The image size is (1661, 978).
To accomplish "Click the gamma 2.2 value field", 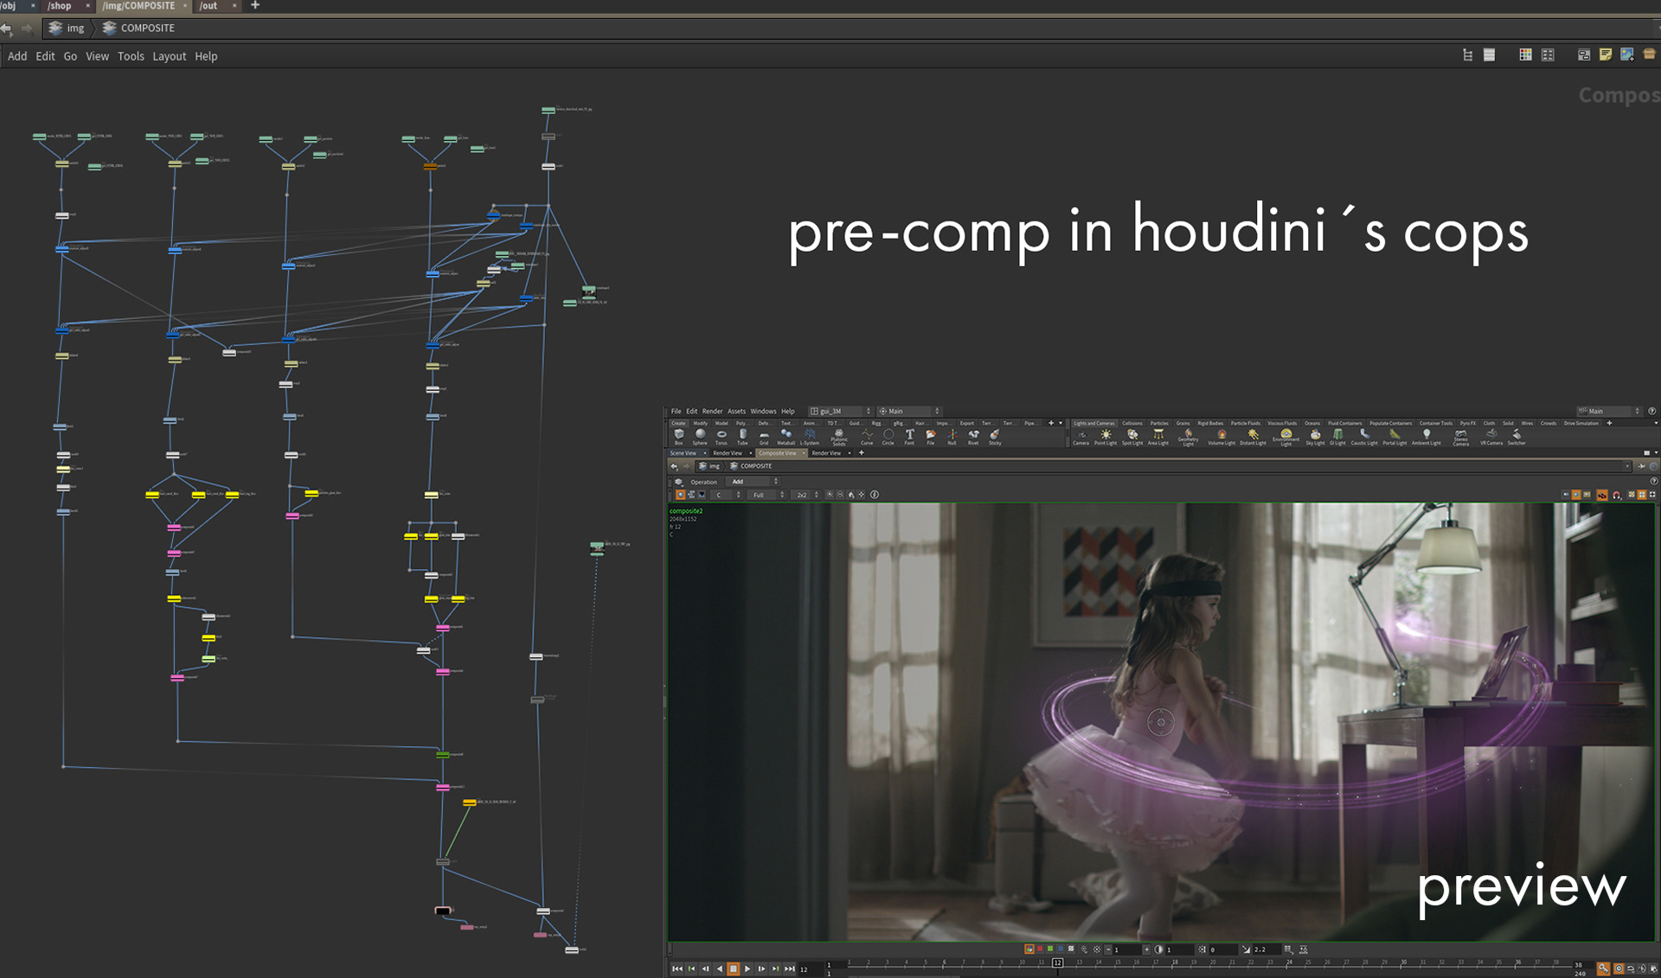I will point(1266,949).
